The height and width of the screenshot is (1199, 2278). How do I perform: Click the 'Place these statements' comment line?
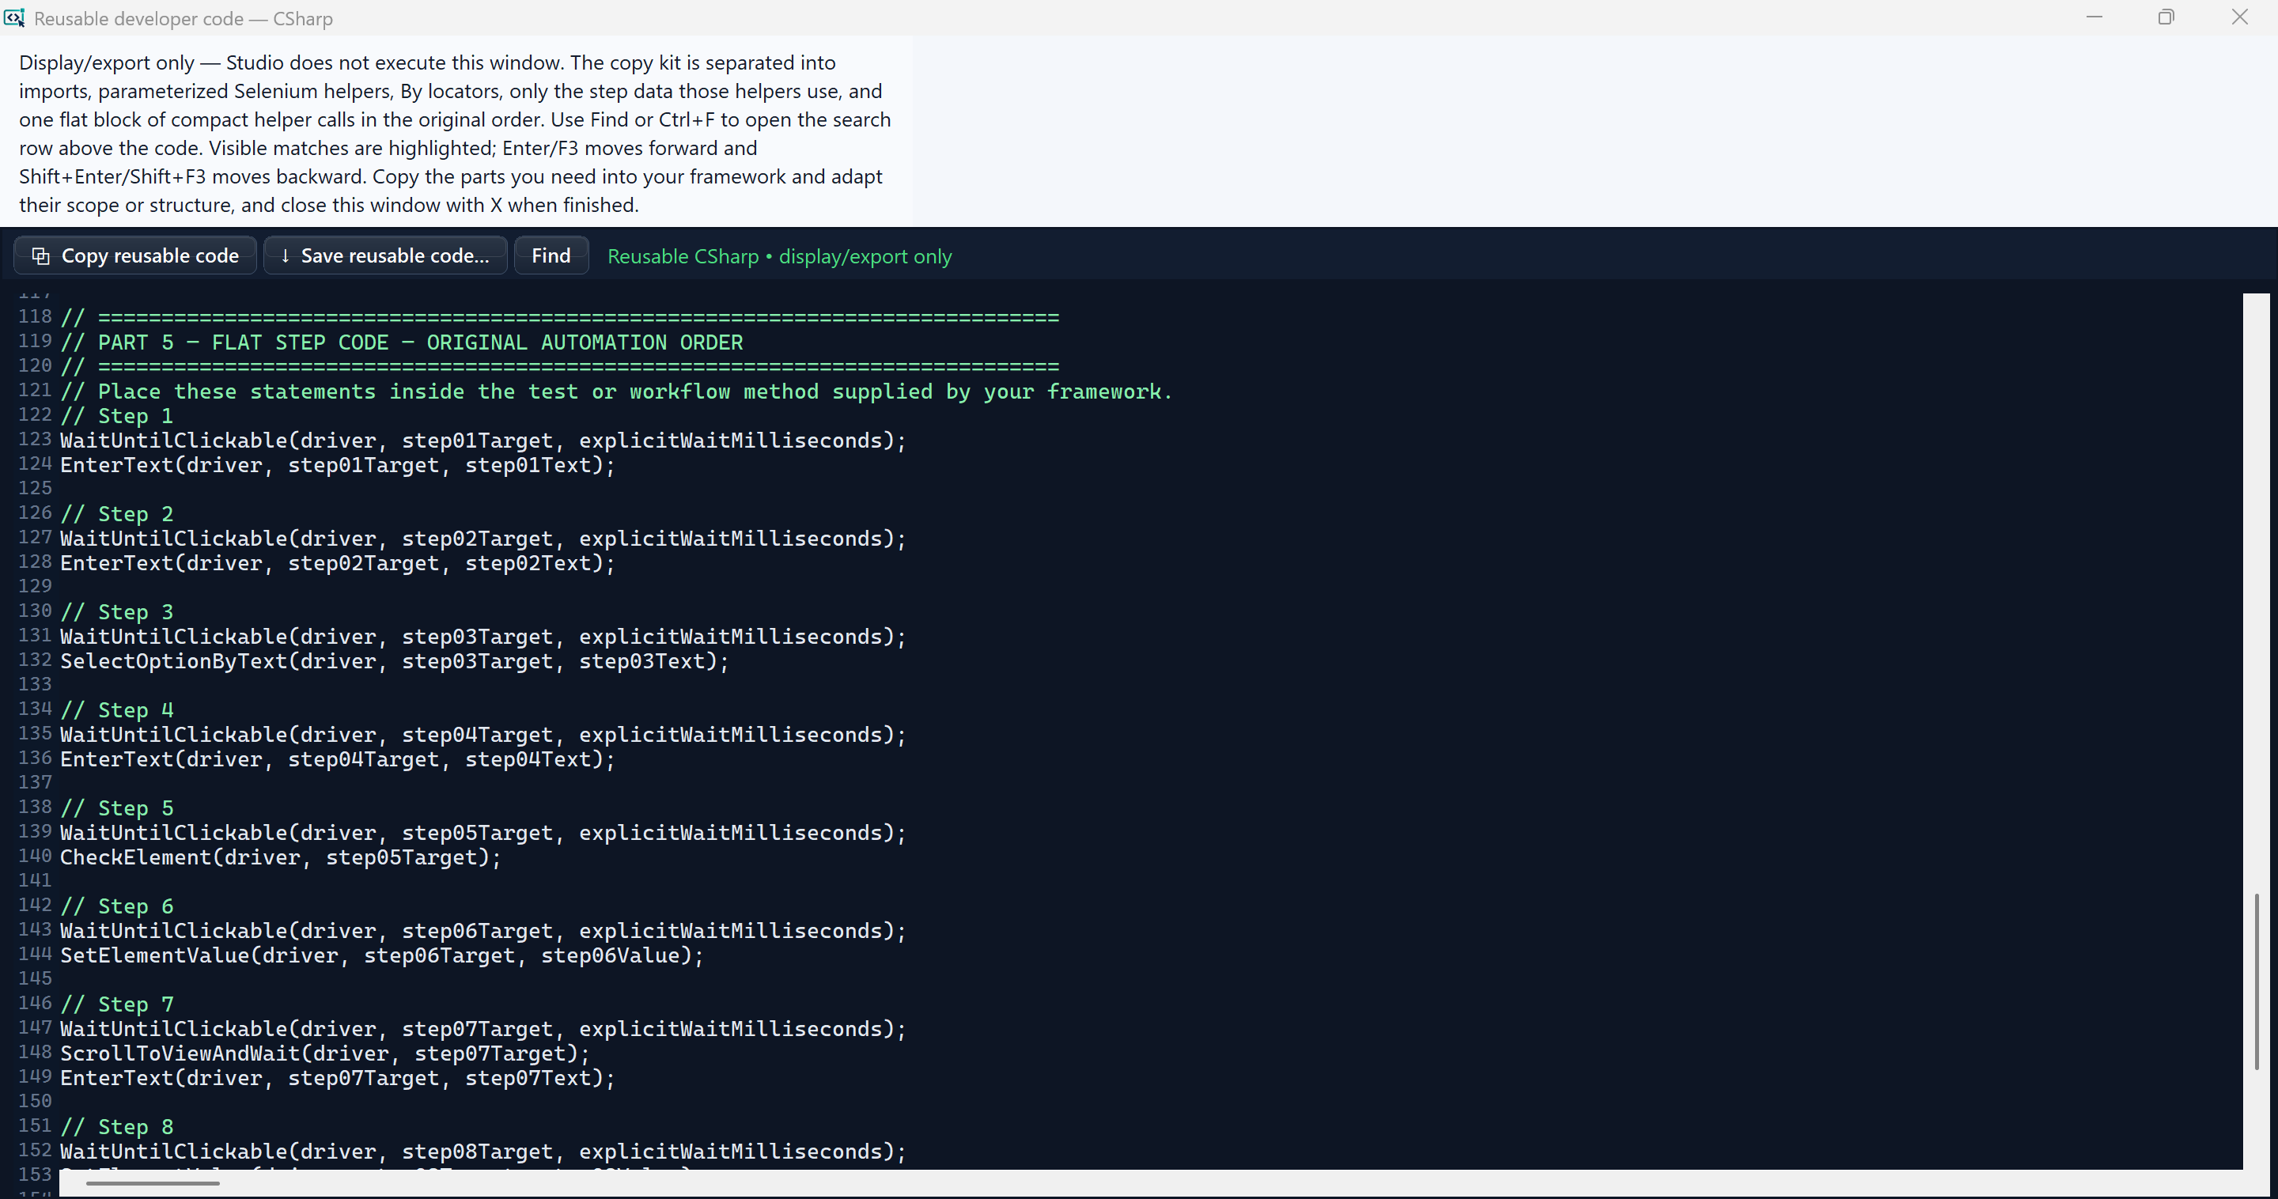point(615,391)
